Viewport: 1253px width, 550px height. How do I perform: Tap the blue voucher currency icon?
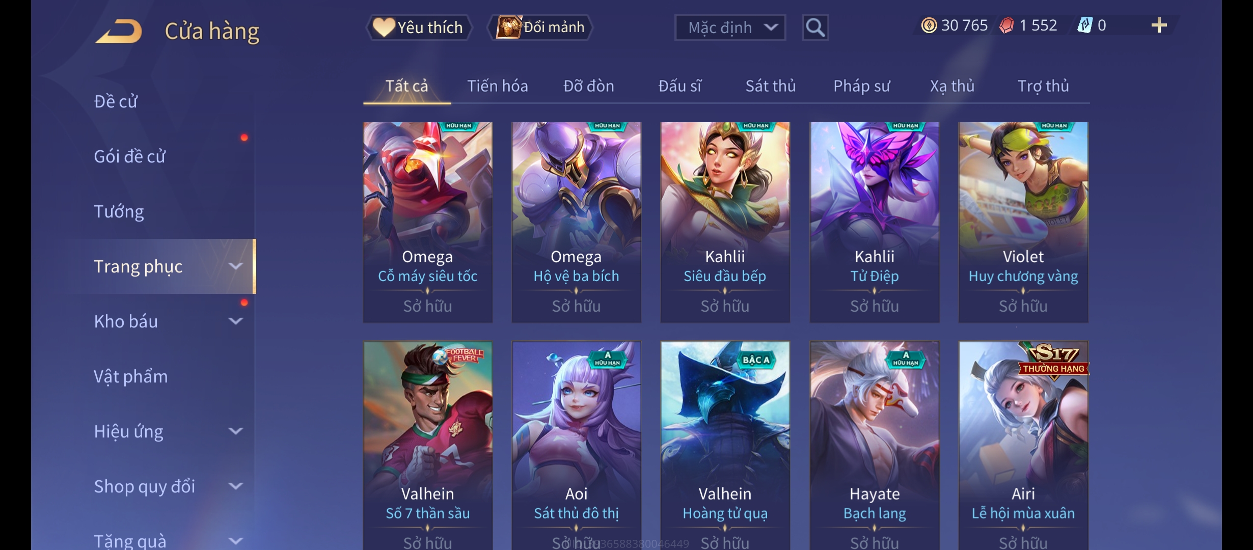(1085, 25)
